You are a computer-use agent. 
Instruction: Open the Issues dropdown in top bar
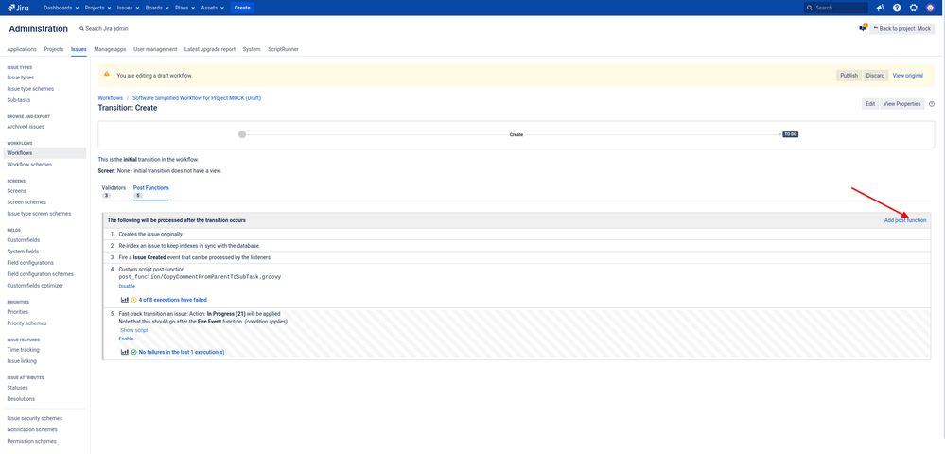129,8
